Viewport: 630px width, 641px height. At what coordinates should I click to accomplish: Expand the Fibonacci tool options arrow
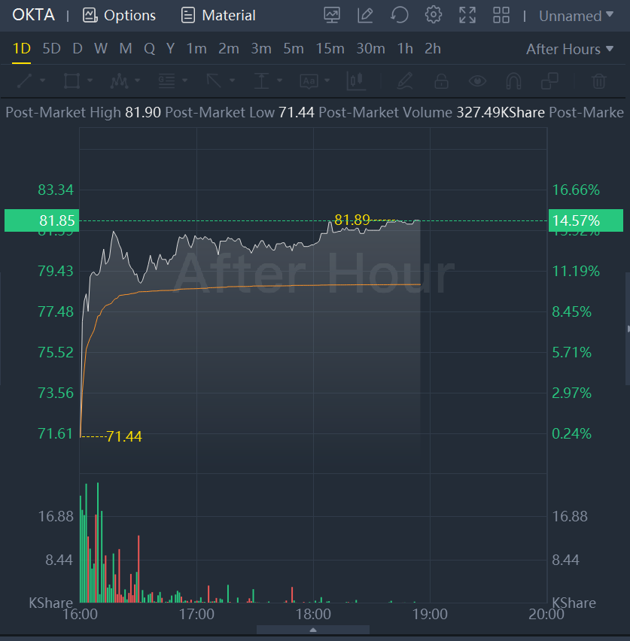tap(184, 81)
